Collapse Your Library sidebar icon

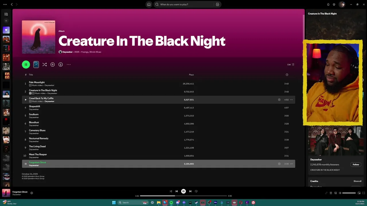(x=6, y=14)
